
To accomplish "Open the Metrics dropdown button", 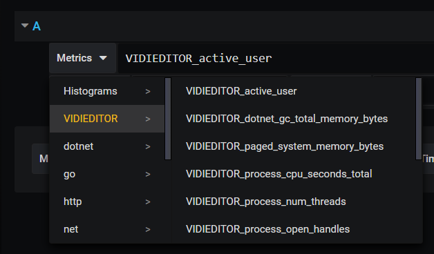I will [82, 58].
